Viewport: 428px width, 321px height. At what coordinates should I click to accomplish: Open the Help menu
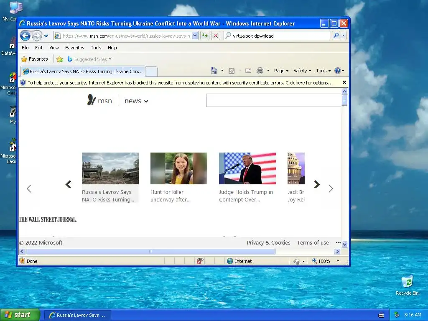tap(112, 48)
